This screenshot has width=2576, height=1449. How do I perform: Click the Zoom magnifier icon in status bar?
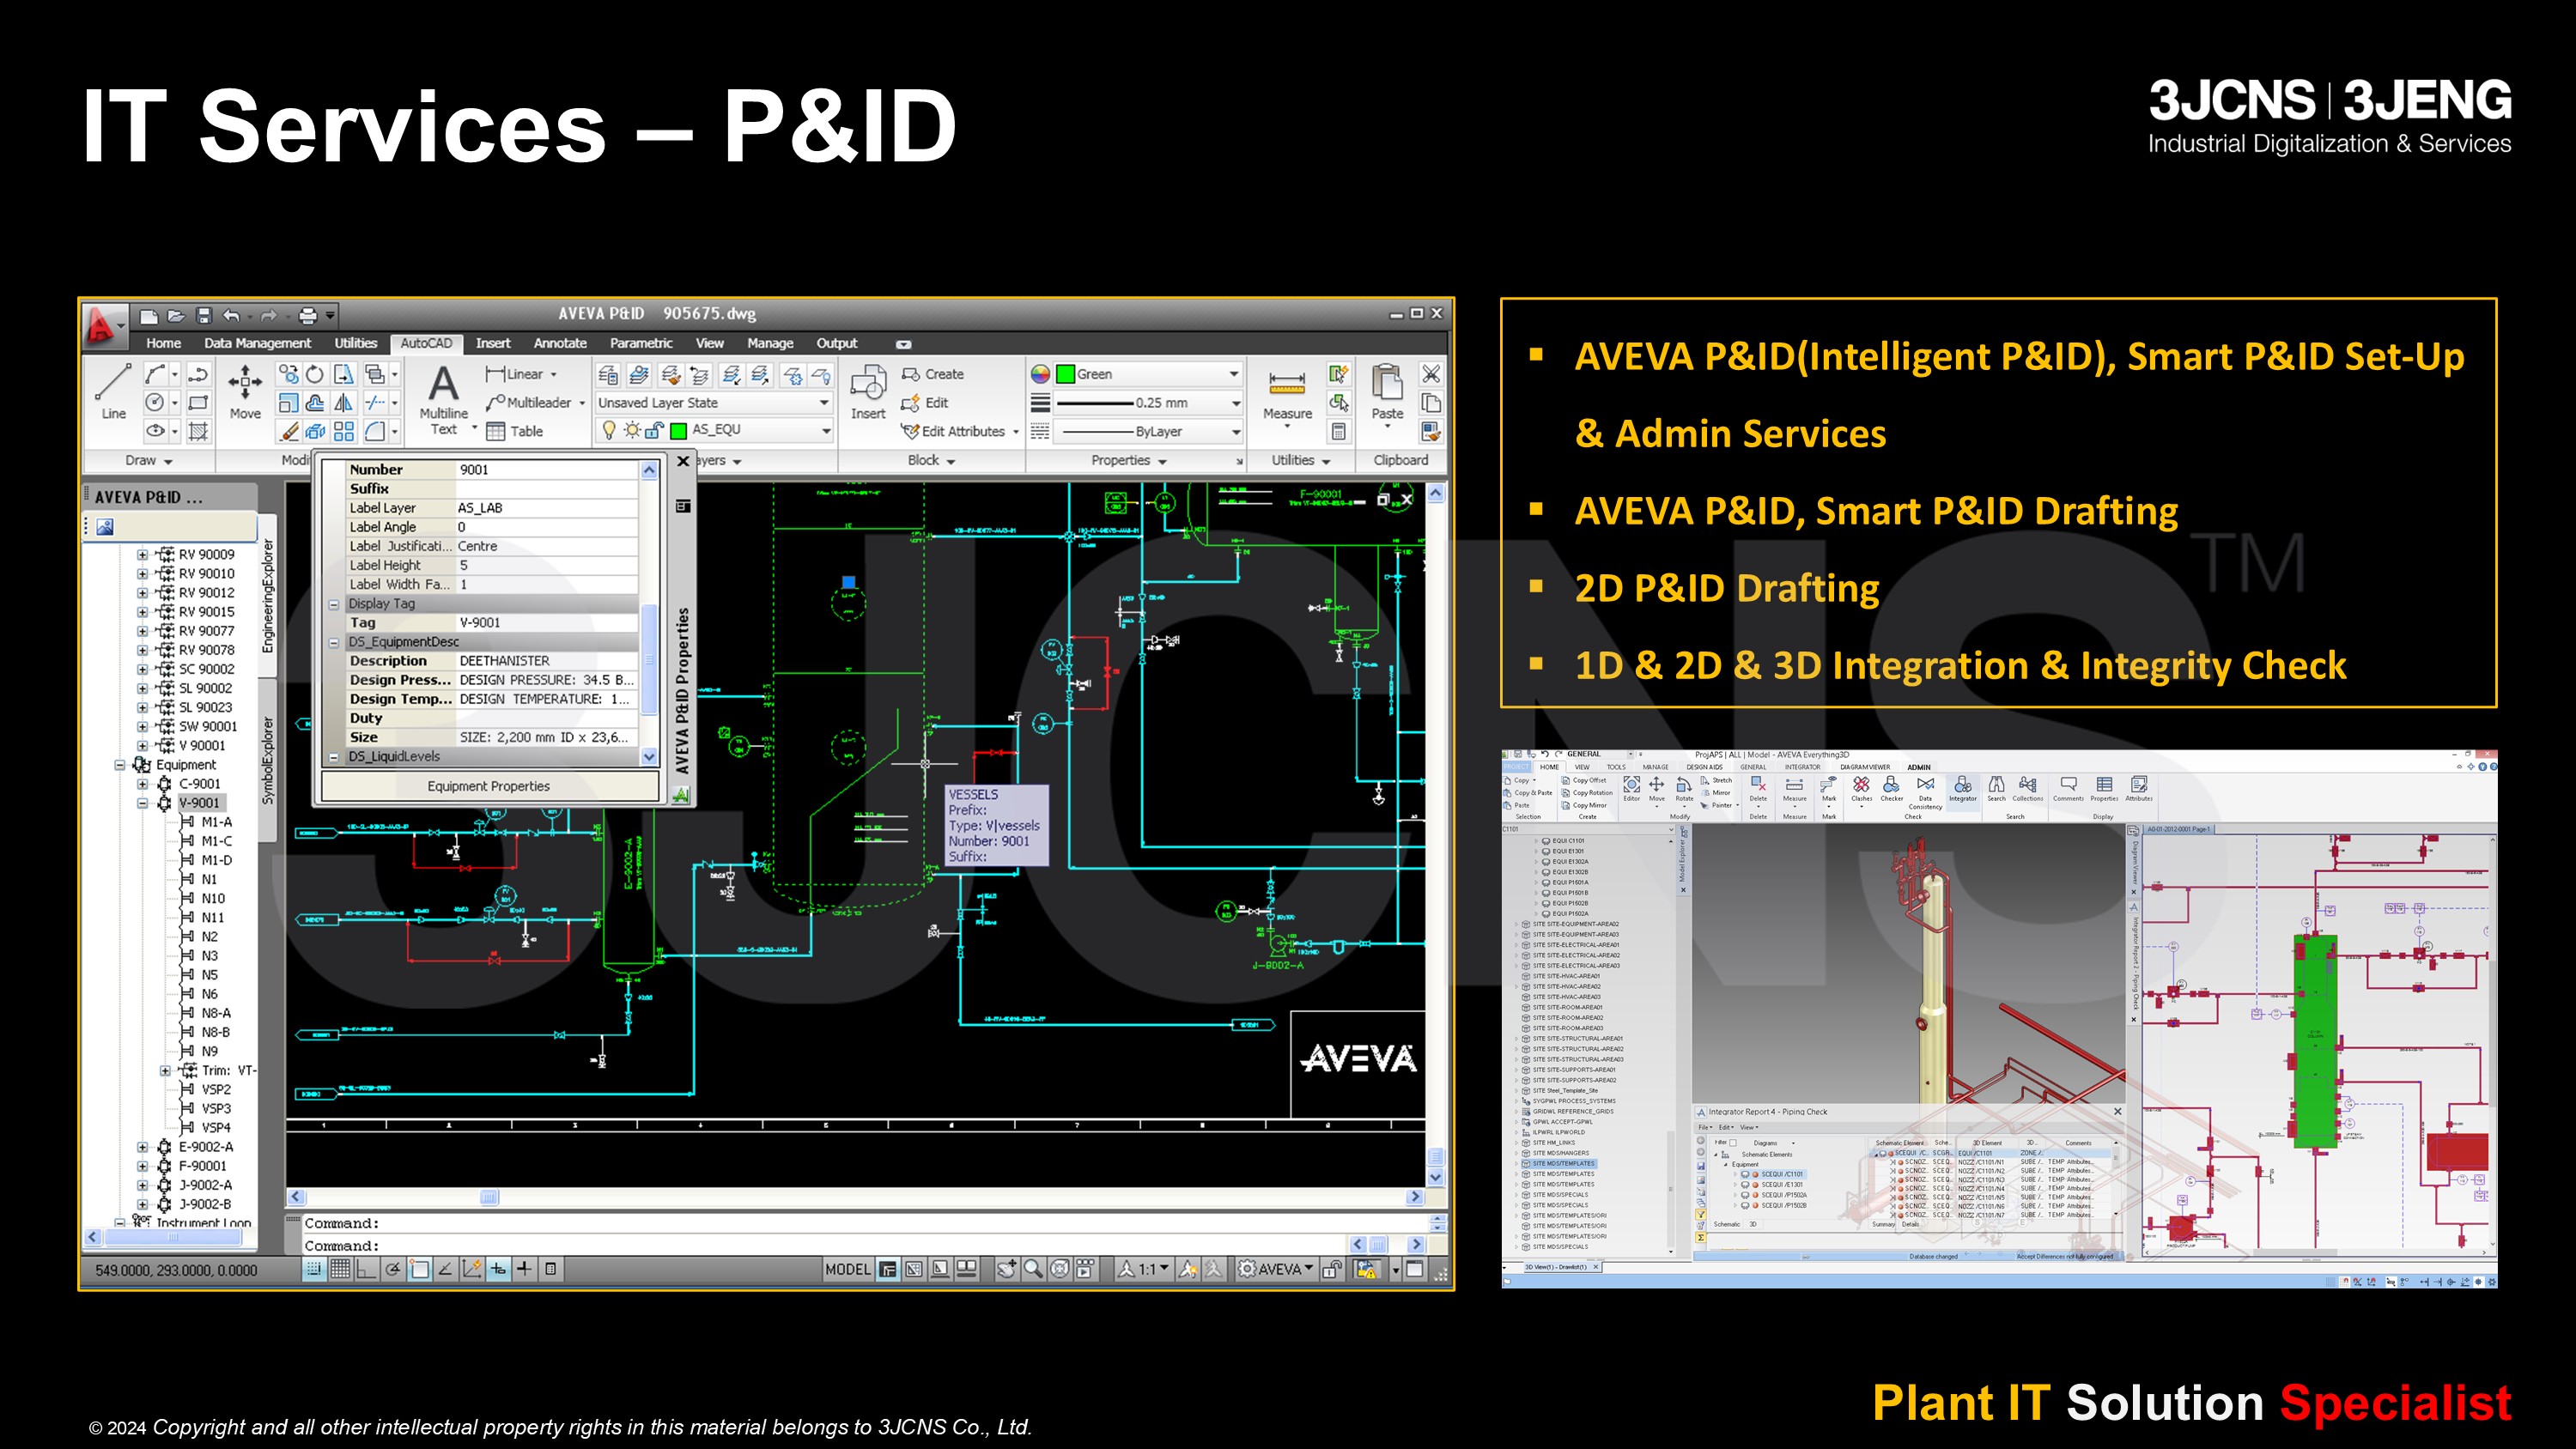pyautogui.click(x=1033, y=1269)
